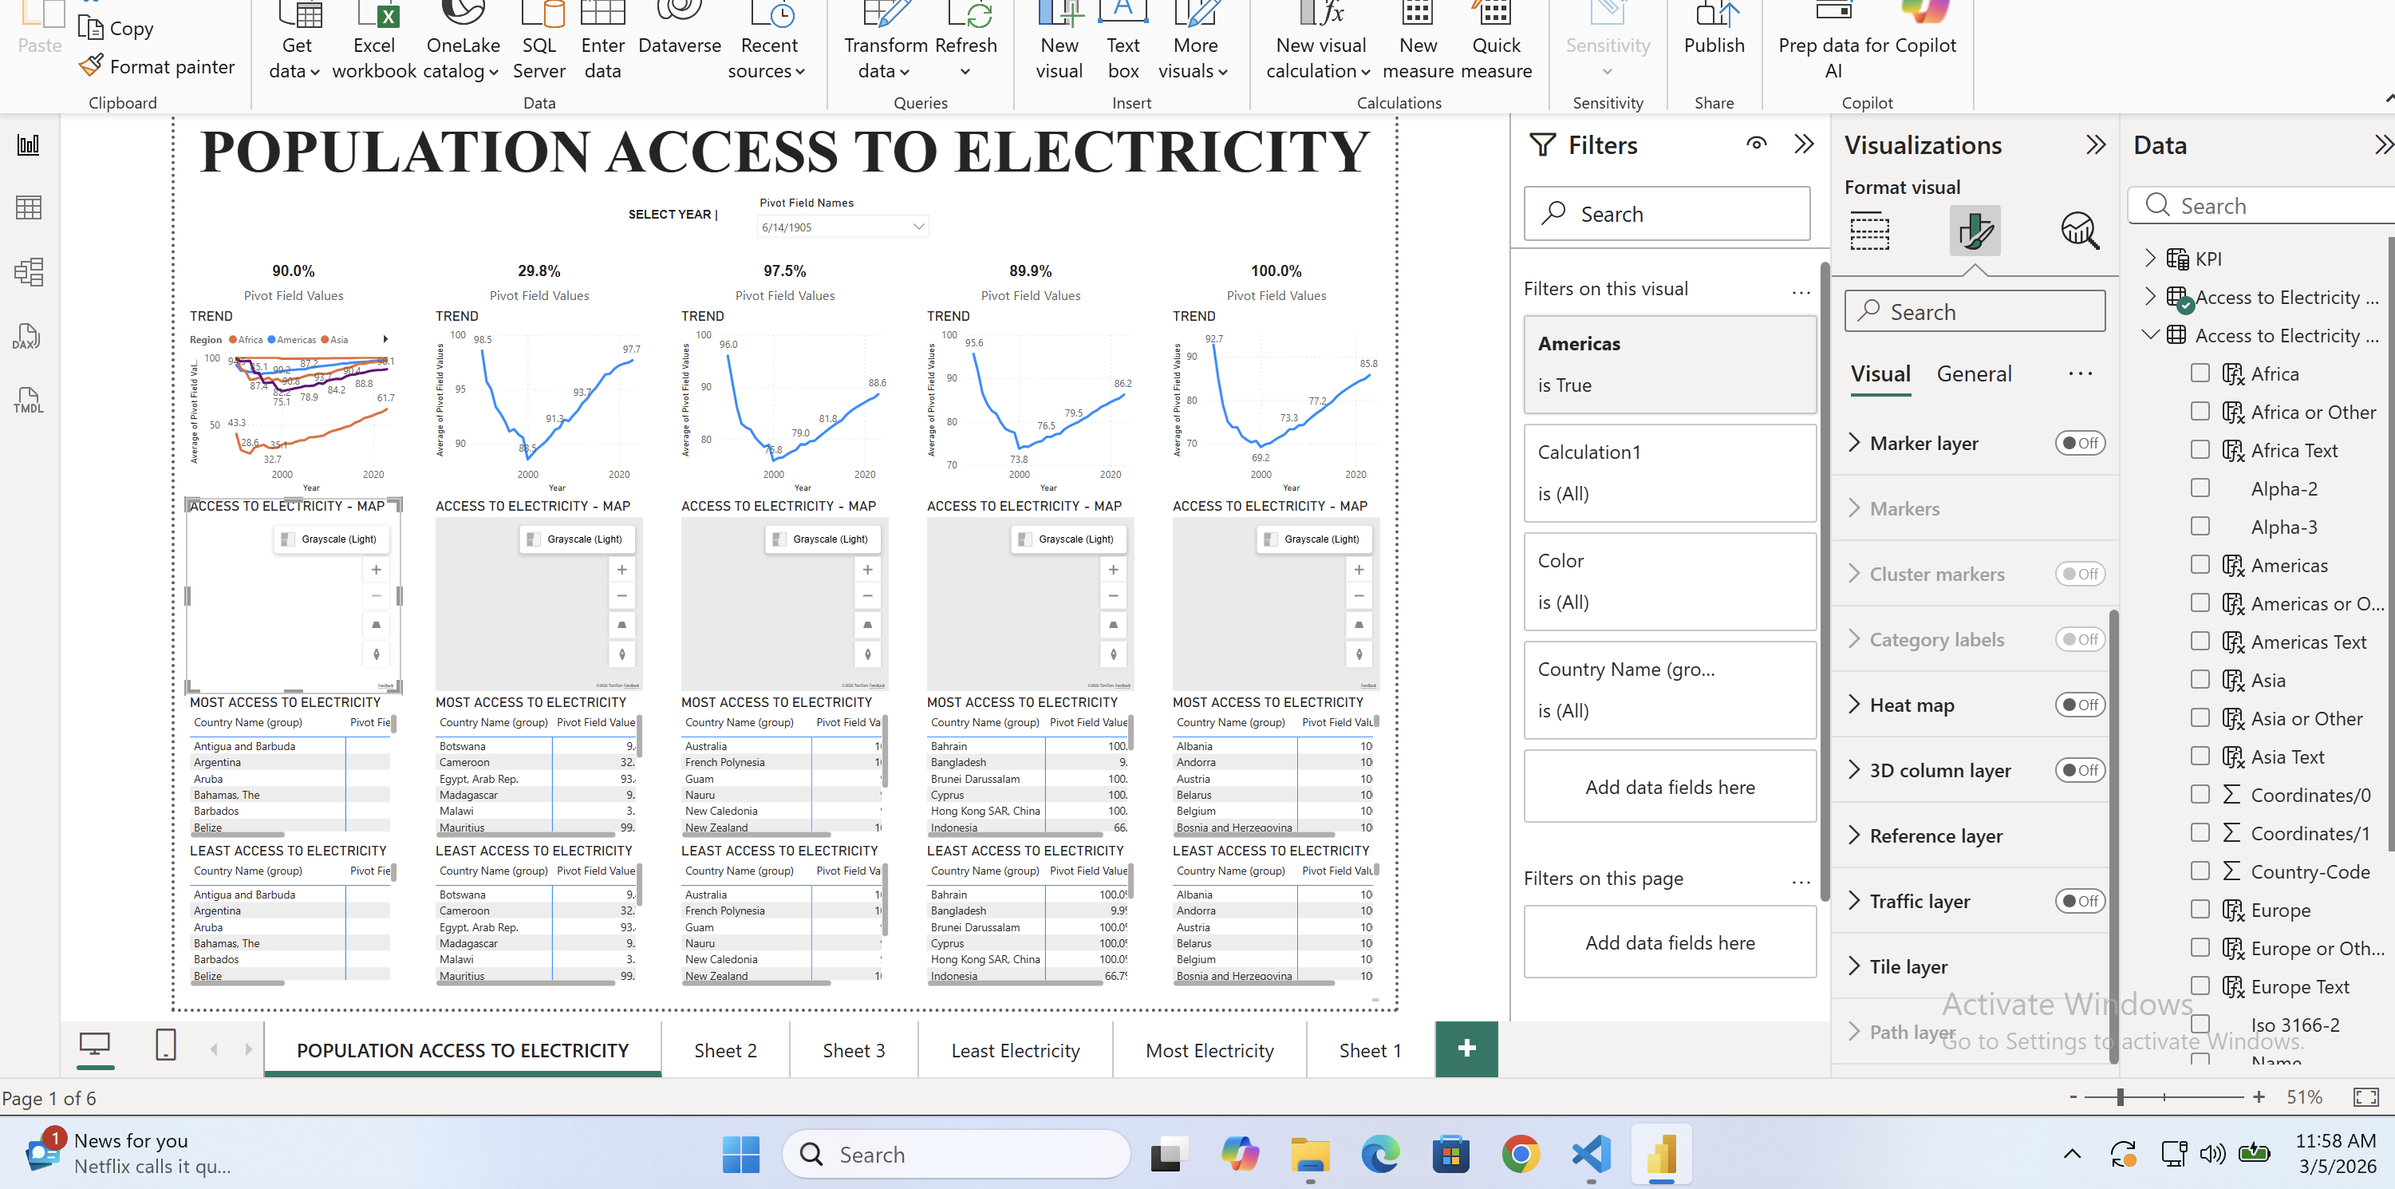Image resolution: width=2395 pixels, height=1189 pixels.
Task: Check the Africa field checkbox
Action: pyautogui.click(x=2200, y=373)
